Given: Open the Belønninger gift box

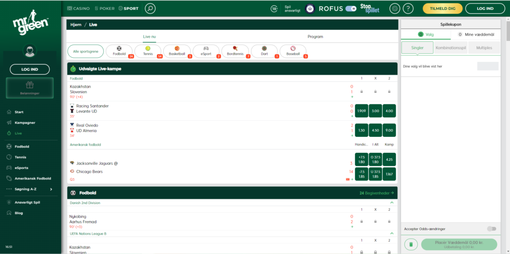Looking at the screenshot, I should click(30, 88).
